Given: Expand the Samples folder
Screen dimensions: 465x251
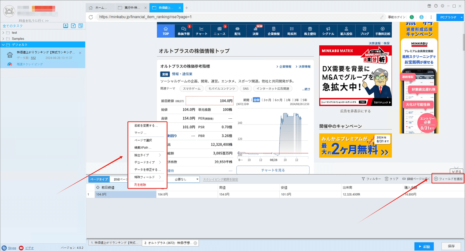Looking at the screenshot, I should click(x=3, y=39).
